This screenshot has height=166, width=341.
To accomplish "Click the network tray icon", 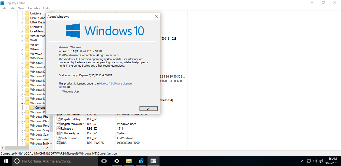I will pyautogui.click(x=309, y=161).
